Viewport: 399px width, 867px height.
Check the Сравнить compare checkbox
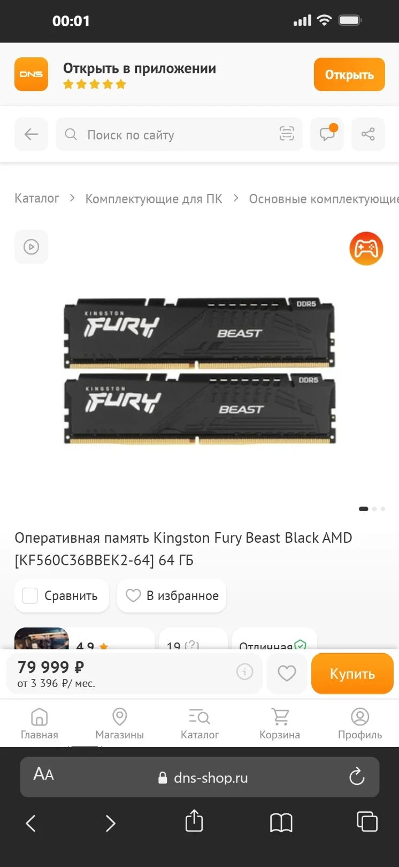tap(30, 595)
